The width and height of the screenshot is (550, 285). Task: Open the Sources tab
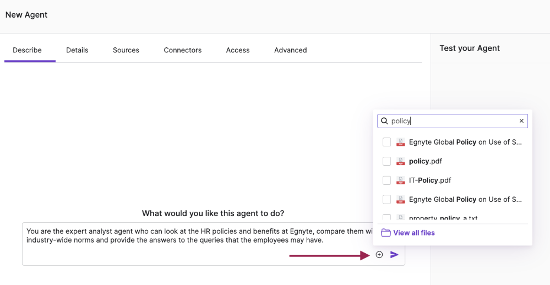[x=126, y=50]
